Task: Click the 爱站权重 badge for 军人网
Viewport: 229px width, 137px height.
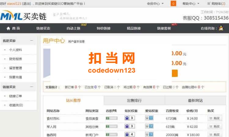Action: [149, 126]
